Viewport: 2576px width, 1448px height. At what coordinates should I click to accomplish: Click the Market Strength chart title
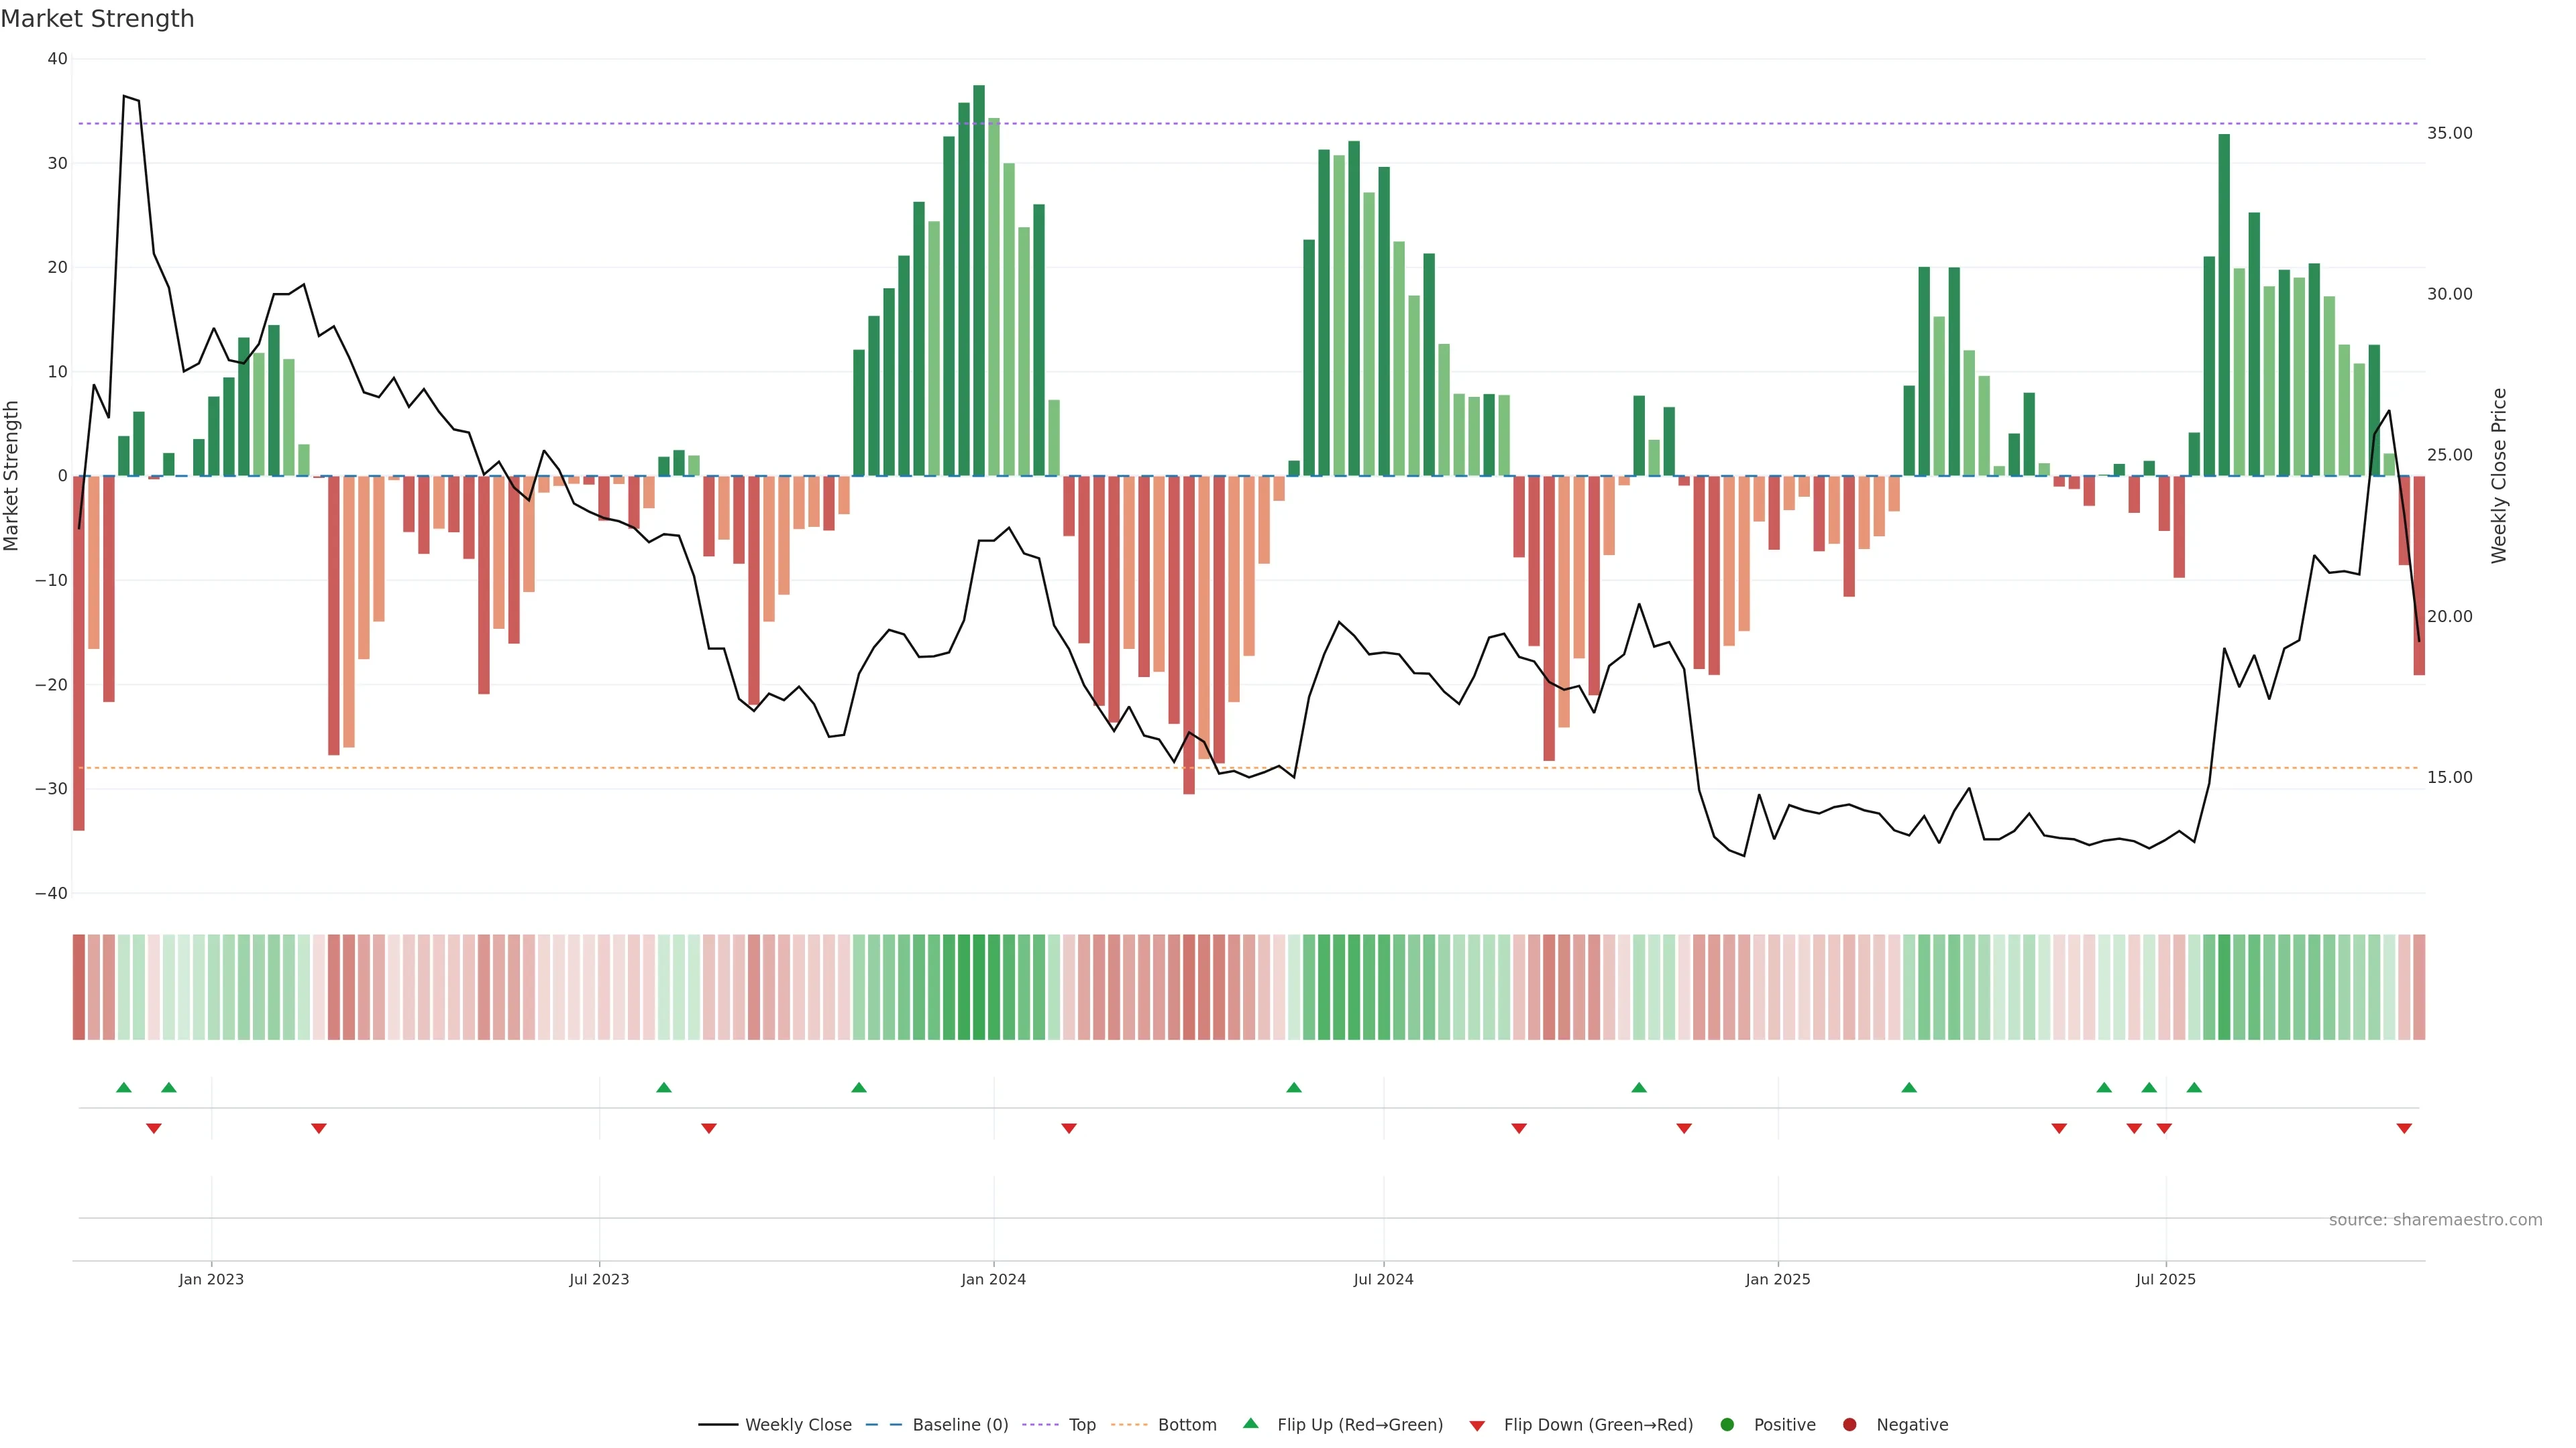pyautogui.click(x=97, y=19)
